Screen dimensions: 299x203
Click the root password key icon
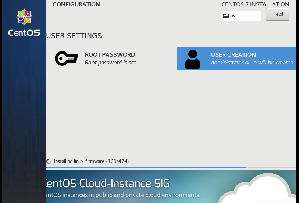point(66,58)
